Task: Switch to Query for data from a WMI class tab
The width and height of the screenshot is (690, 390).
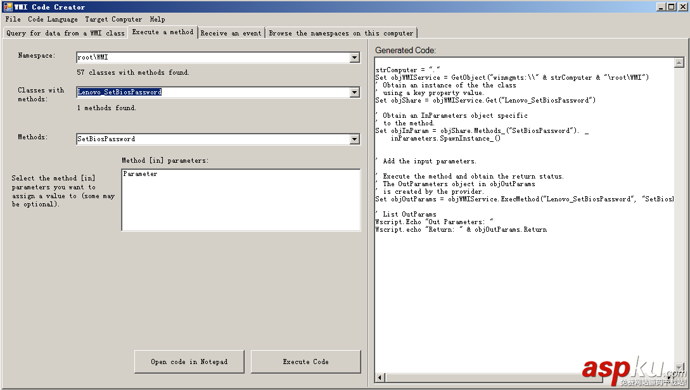Action: 65,34
